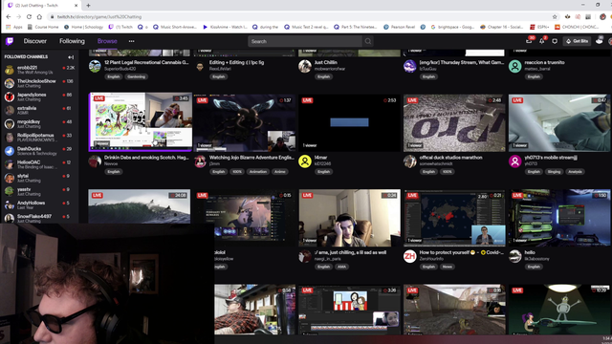Open the user avatar menu in top nav

click(x=600, y=41)
